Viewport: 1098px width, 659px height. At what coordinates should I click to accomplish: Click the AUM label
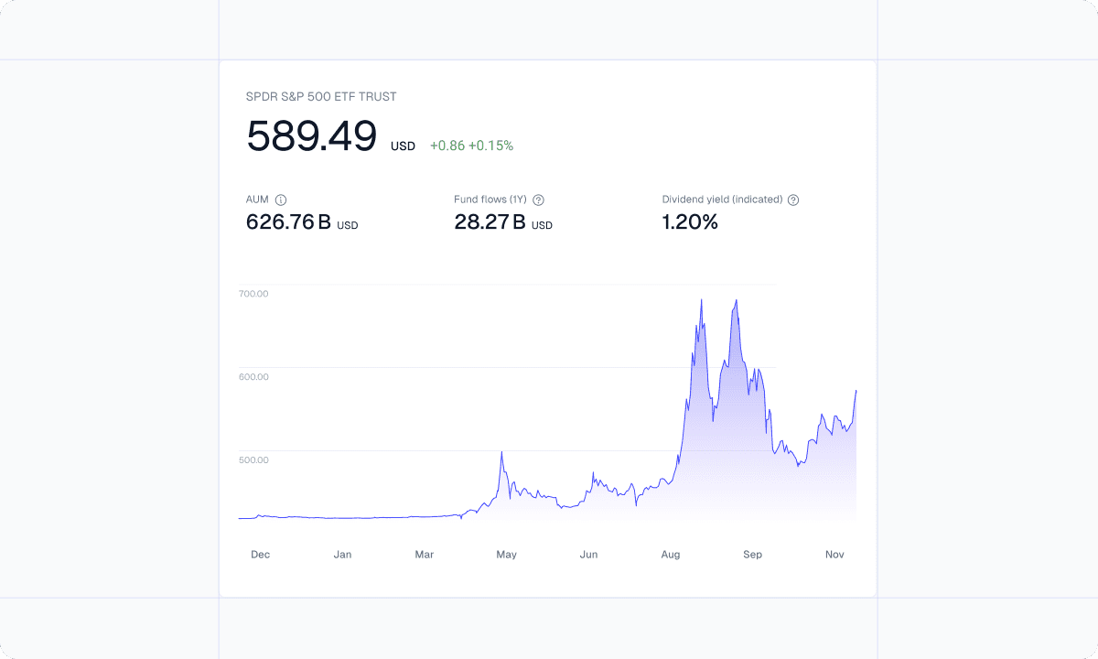click(257, 200)
